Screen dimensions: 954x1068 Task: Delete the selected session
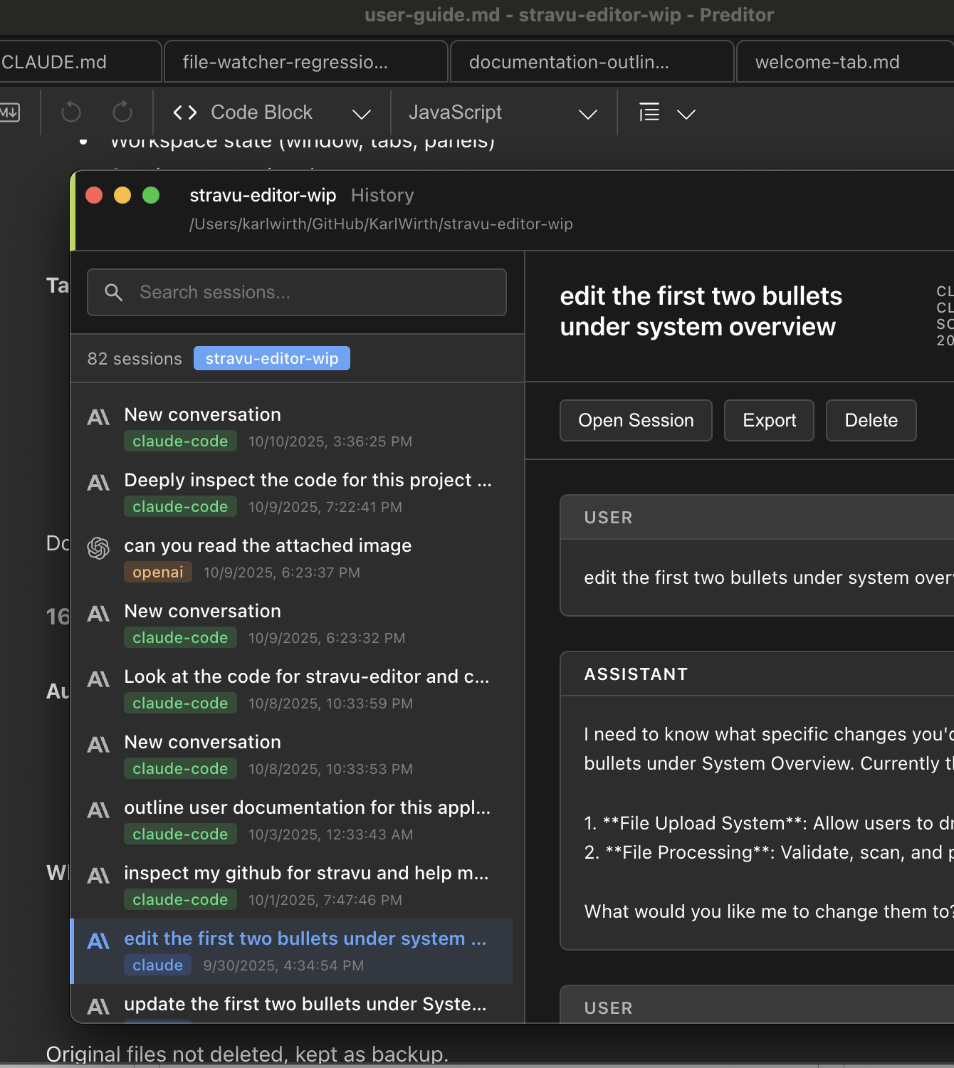(871, 420)
